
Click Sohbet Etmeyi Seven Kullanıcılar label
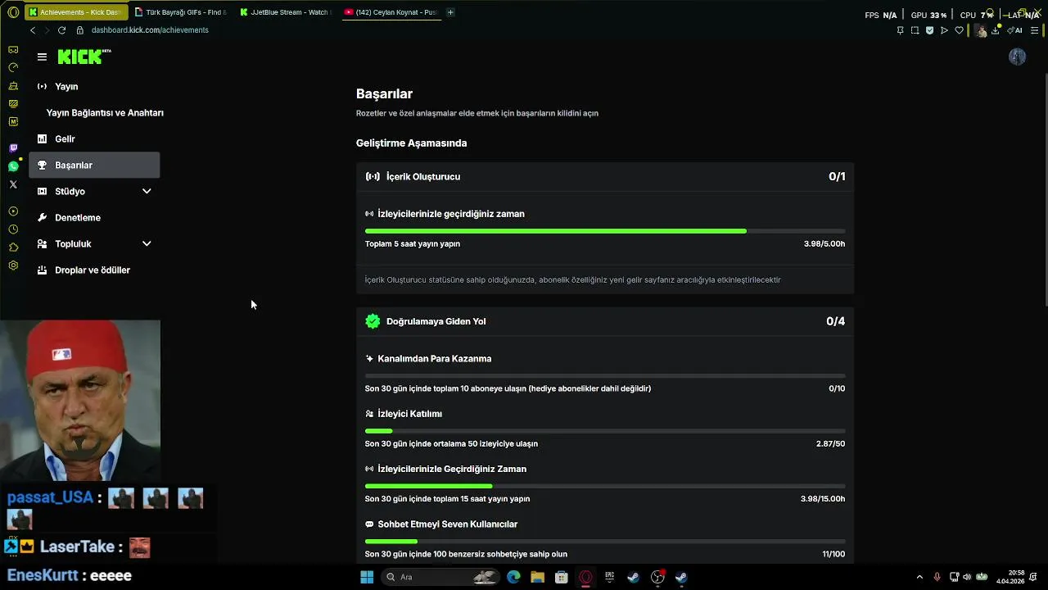tap(447, 524)
